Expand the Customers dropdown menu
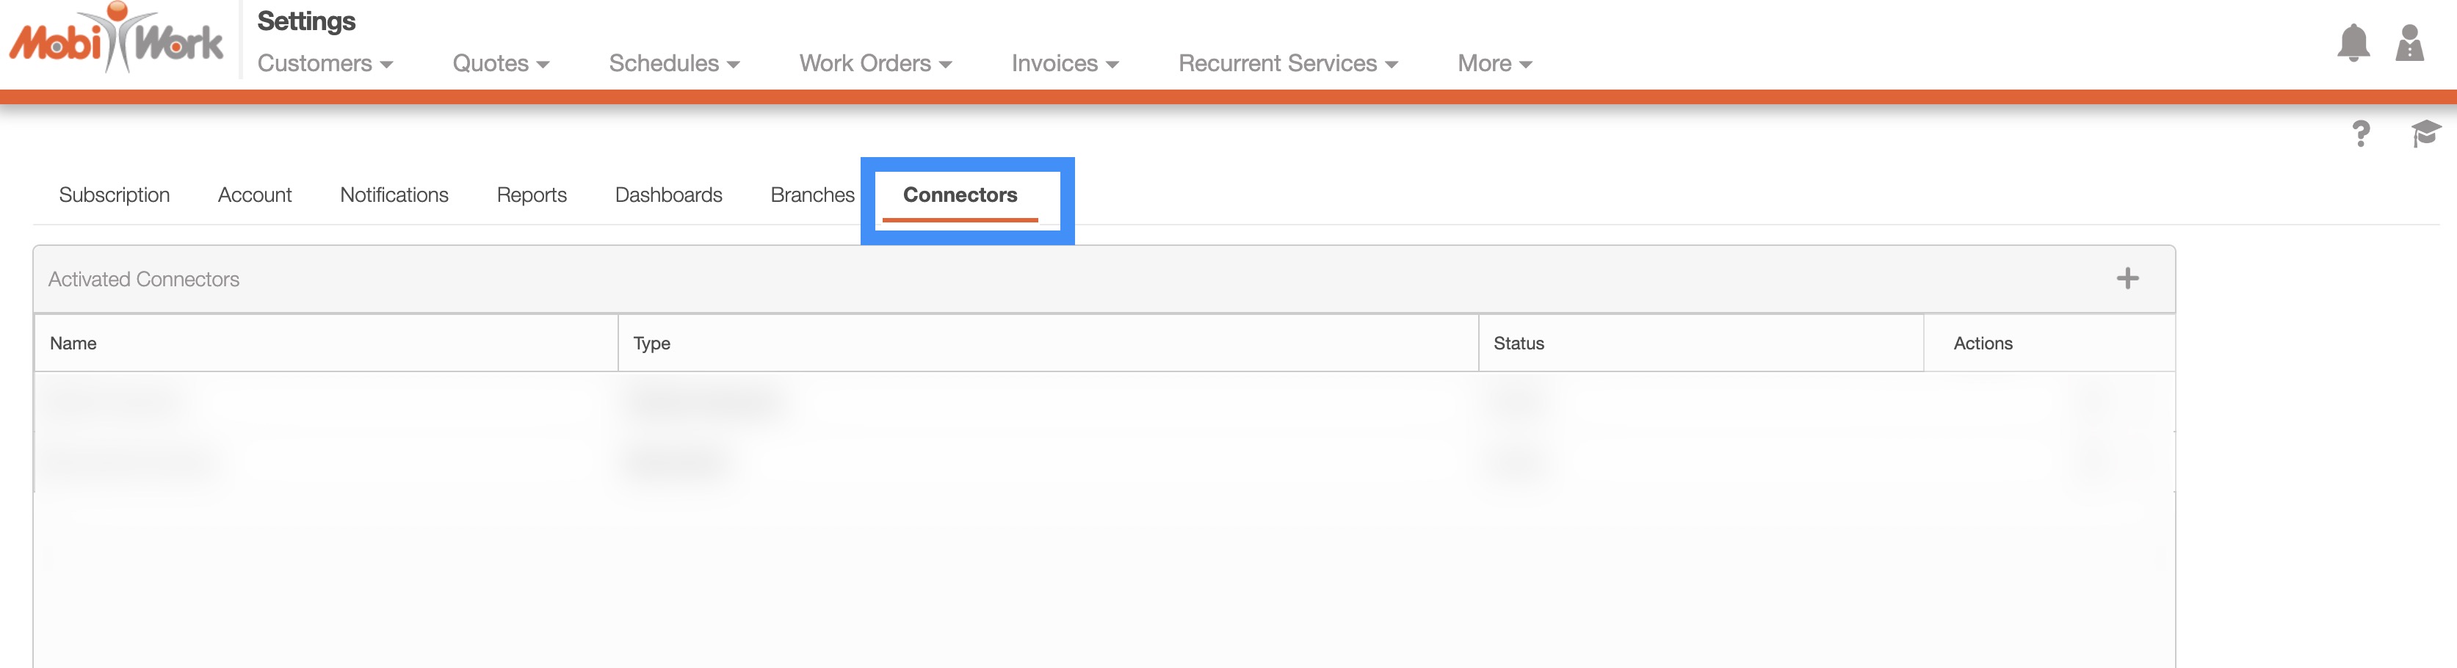This screenshot has width=2457, height=668. 325,63
